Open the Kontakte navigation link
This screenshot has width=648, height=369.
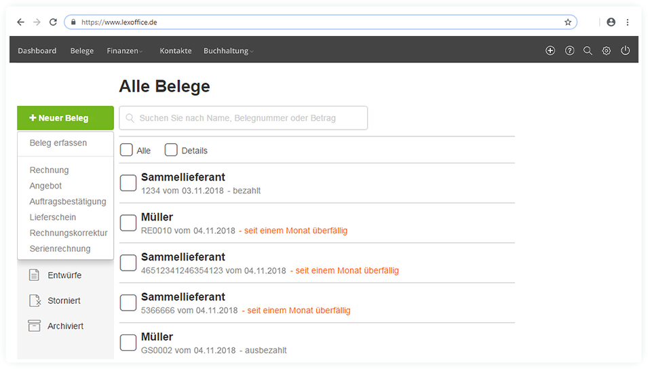tap(176, 51)
